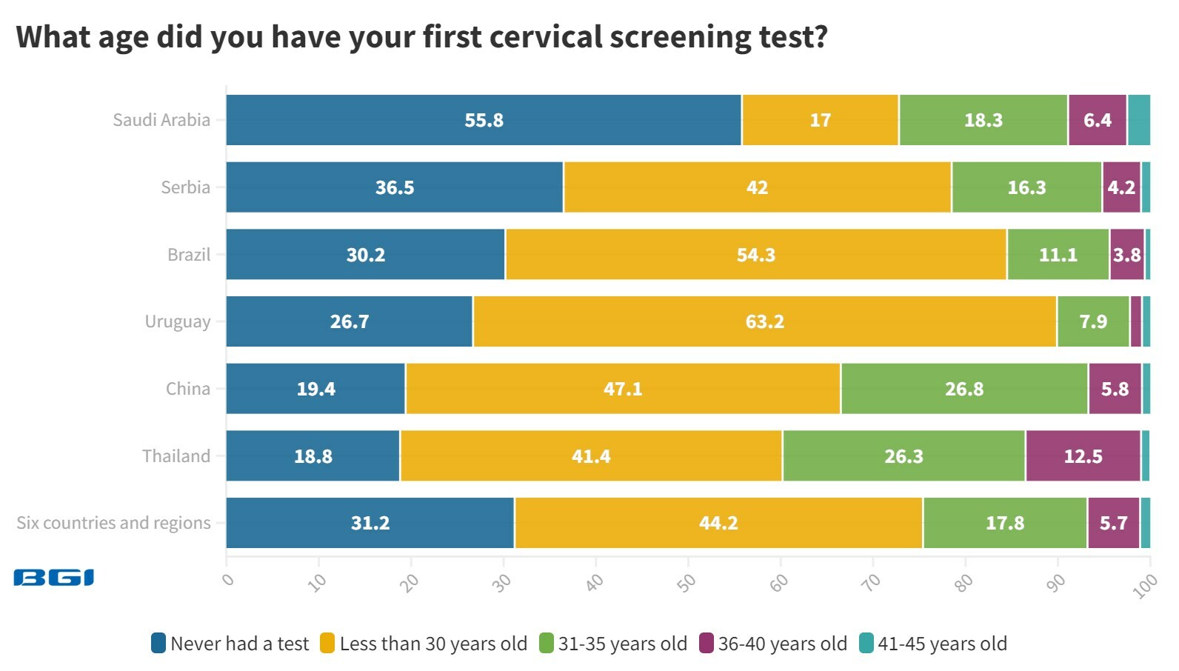The image size is (1179, 671).
Task: Click the "Never had a test" legend label
Action: tap(239, 644)
